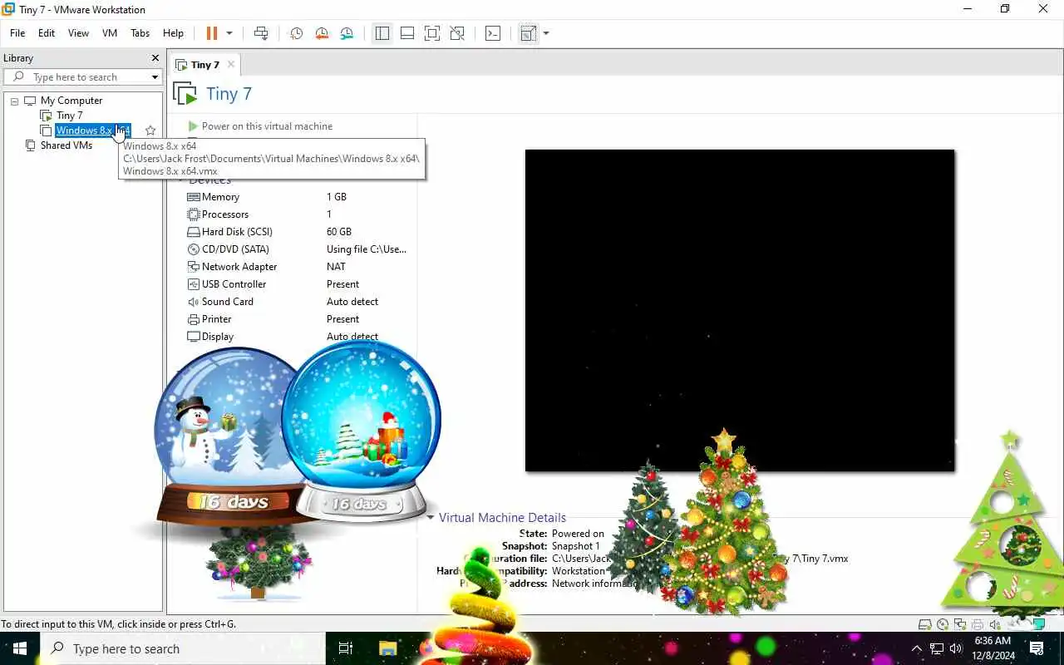Open the Windows Start menu
1064x665 pixels.
[20, 648]
